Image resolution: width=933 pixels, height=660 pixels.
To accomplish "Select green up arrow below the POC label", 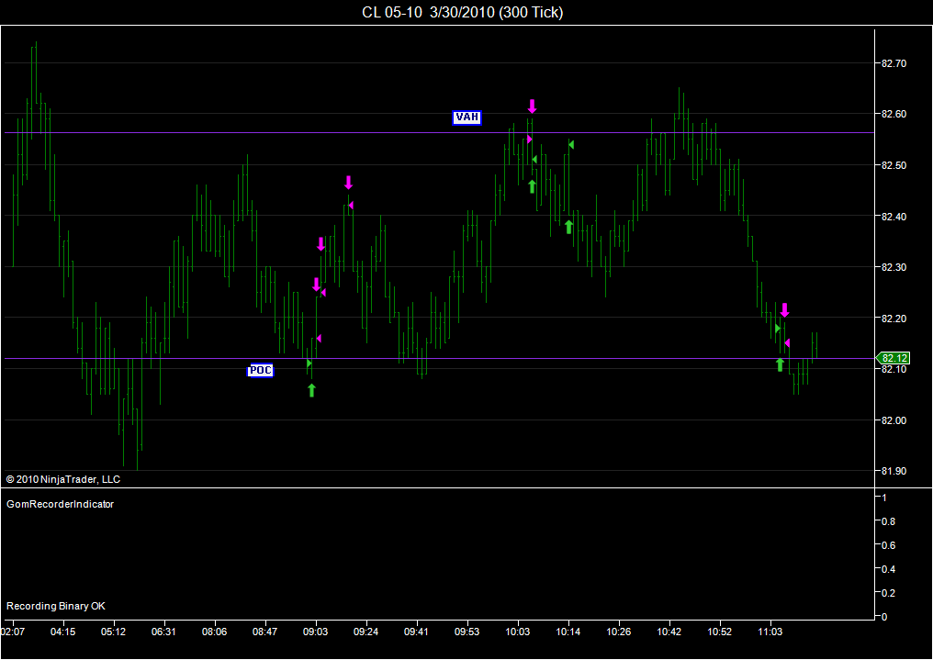I will [x=311, y=390].
